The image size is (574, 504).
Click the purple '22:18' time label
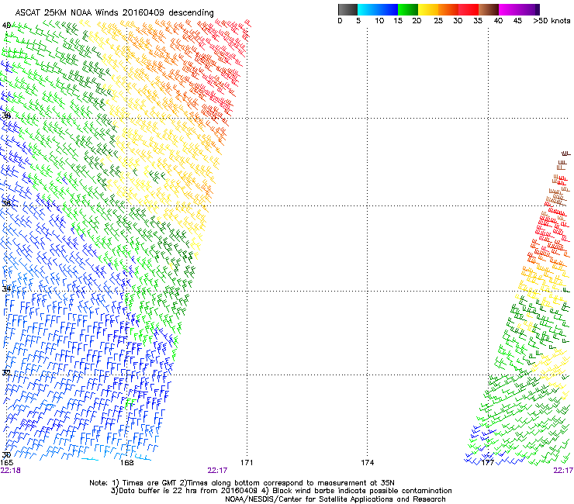pyautogui.click(x=11, y=471)
